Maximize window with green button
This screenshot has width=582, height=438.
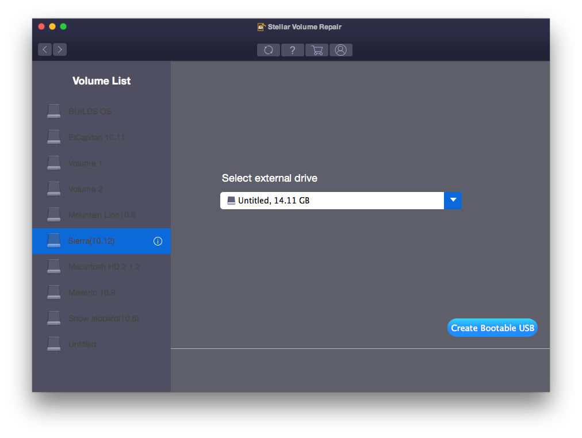click(63, 26)
